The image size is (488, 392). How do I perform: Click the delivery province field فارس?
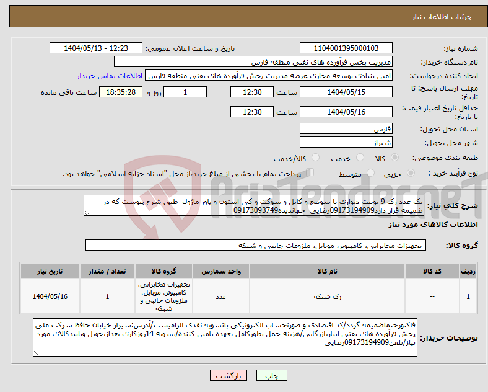click(x=346, y=128)
